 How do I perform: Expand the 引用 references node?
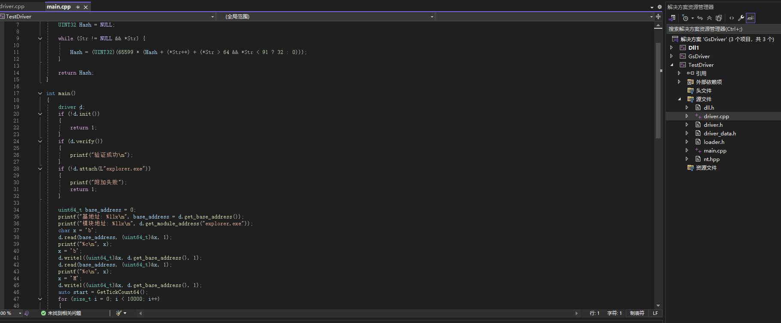(x=679, y=73)
